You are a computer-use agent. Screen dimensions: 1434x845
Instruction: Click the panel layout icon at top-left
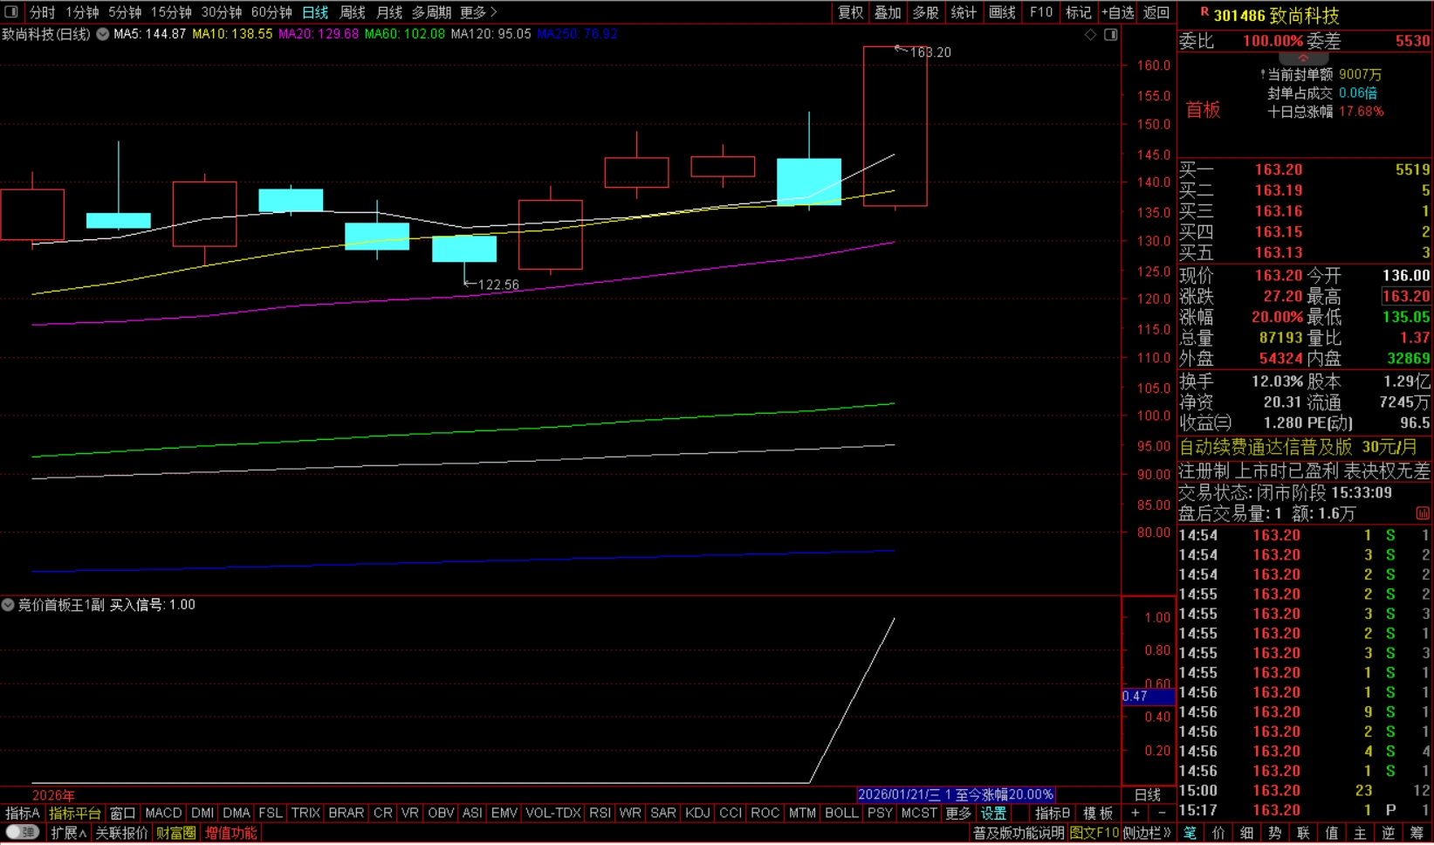coord(11,12)
